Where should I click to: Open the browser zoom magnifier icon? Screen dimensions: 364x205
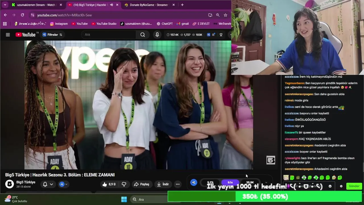point(218,15)
